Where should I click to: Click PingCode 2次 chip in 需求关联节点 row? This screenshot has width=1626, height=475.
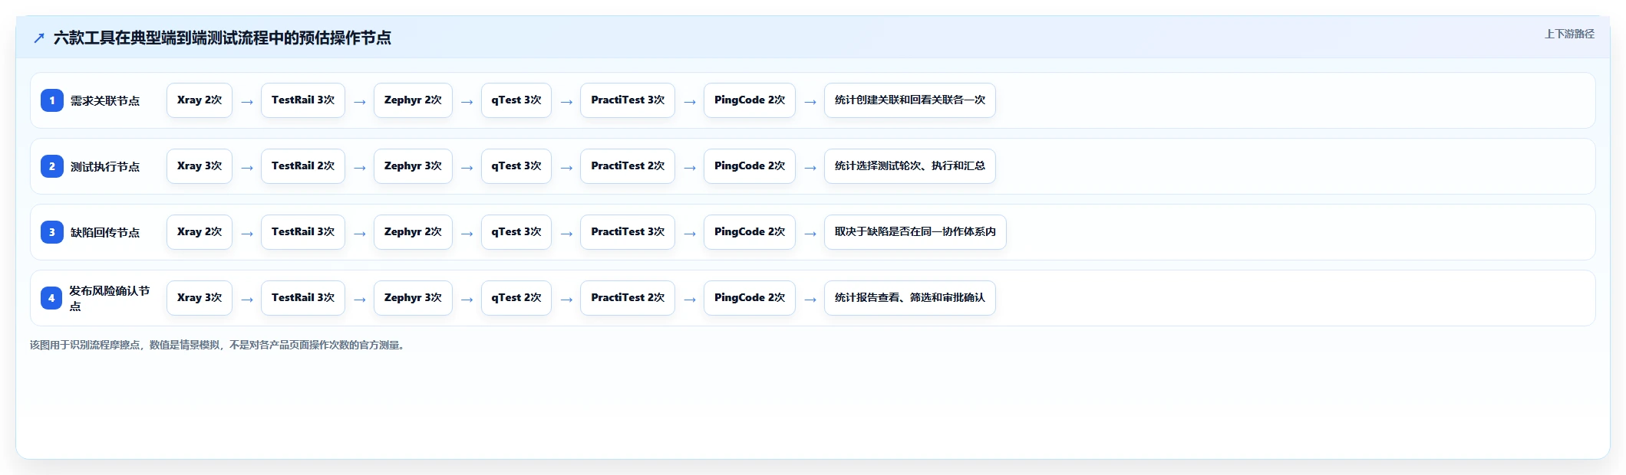750,100
